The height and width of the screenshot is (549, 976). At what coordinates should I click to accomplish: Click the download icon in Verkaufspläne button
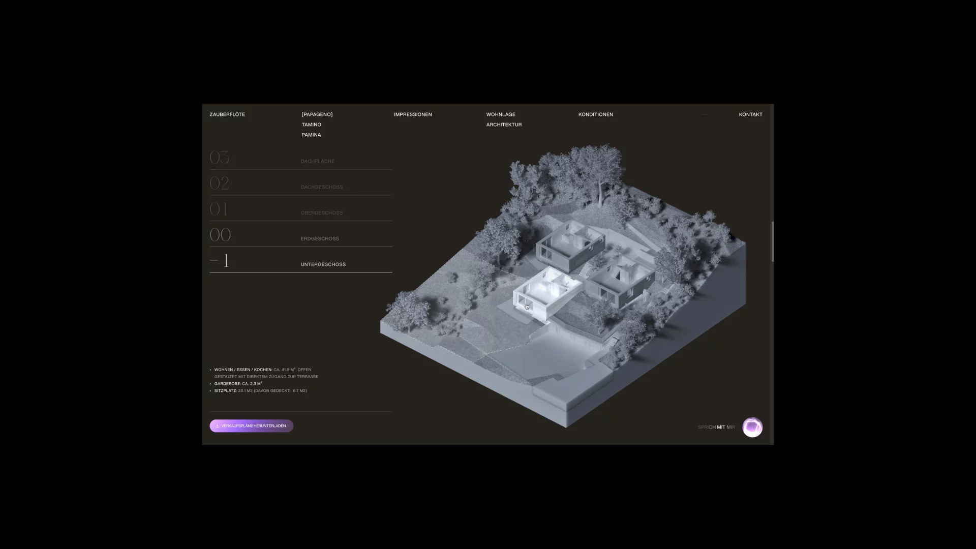218,426
